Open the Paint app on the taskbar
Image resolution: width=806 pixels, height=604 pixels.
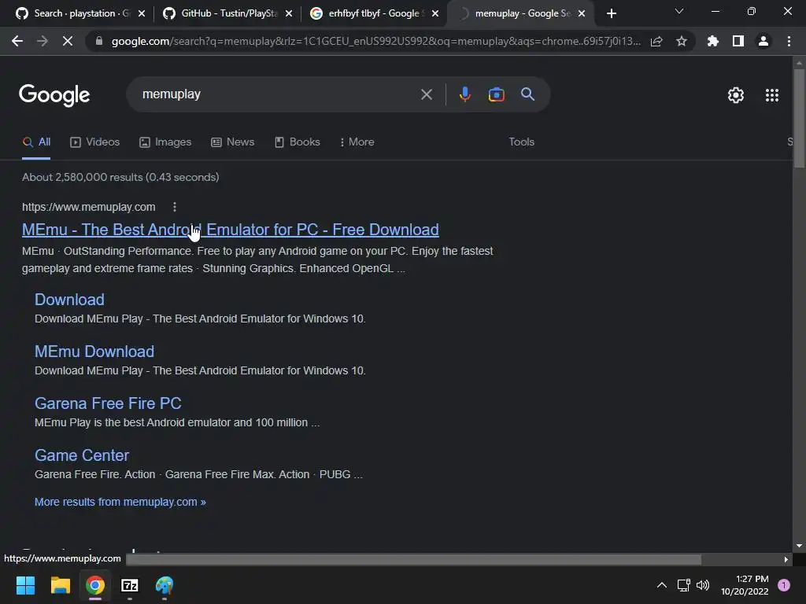(165, 585)
